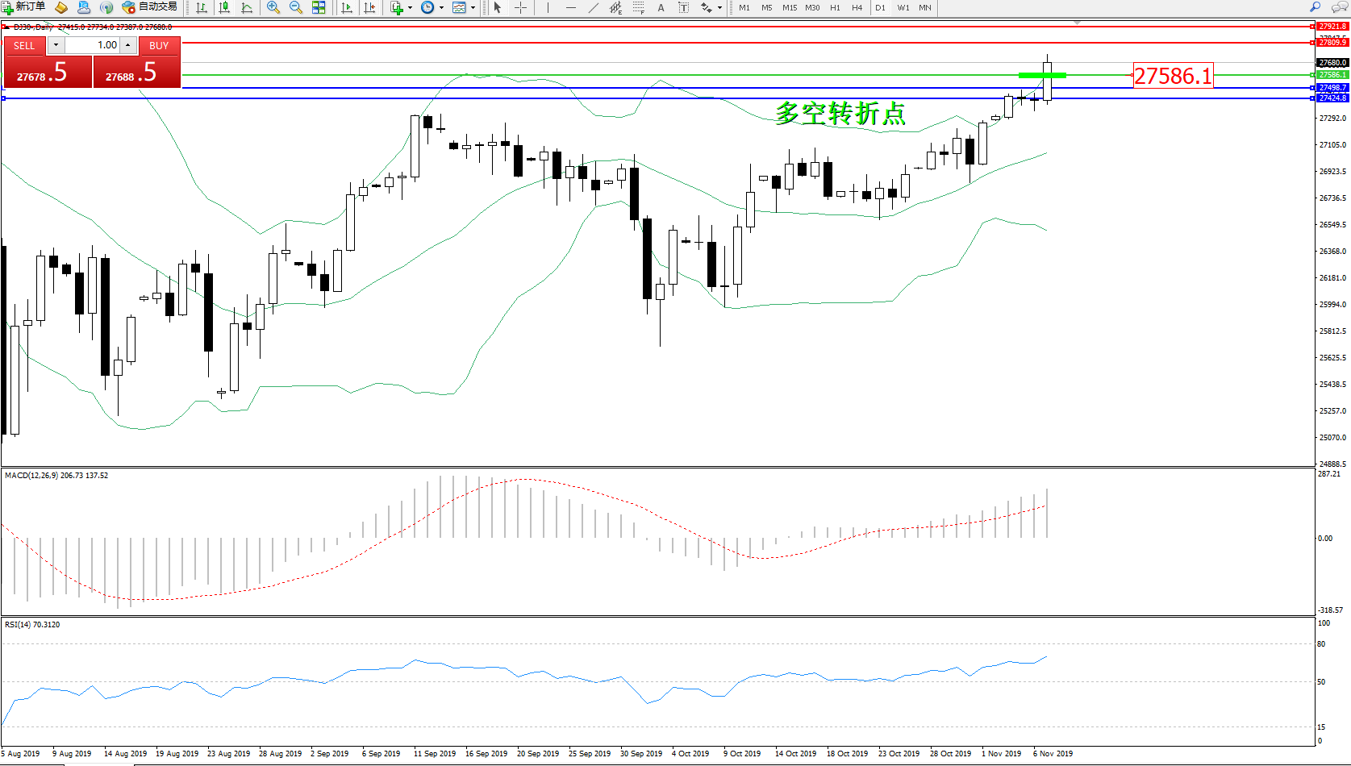Screen dimensions: 1351x766
Task: Zoom out of the chart
Action: (296, 7)
